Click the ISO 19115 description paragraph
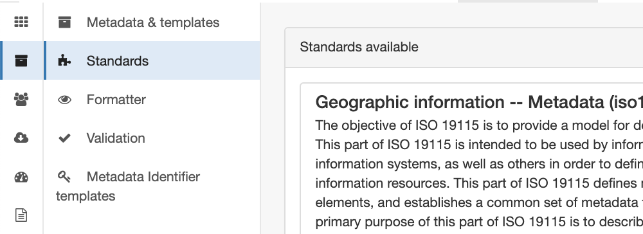Viewport: 643px width, 234px height. [479, 174]
